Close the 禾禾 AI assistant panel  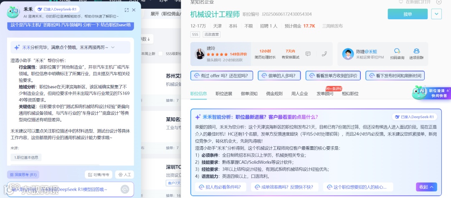(x=134, y=10)
